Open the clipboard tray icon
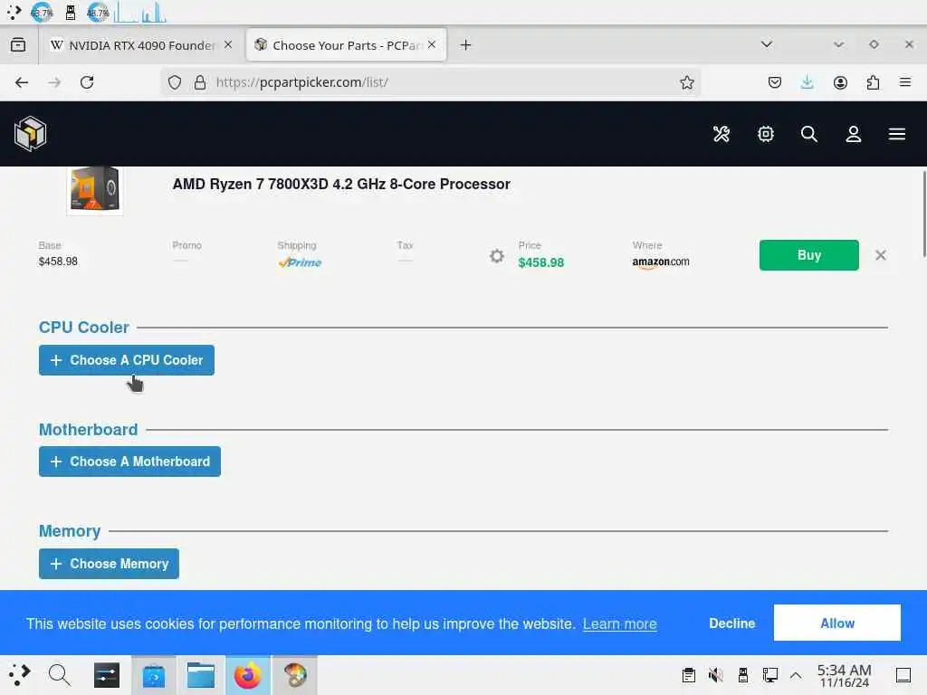 click(x=688, y=675)
